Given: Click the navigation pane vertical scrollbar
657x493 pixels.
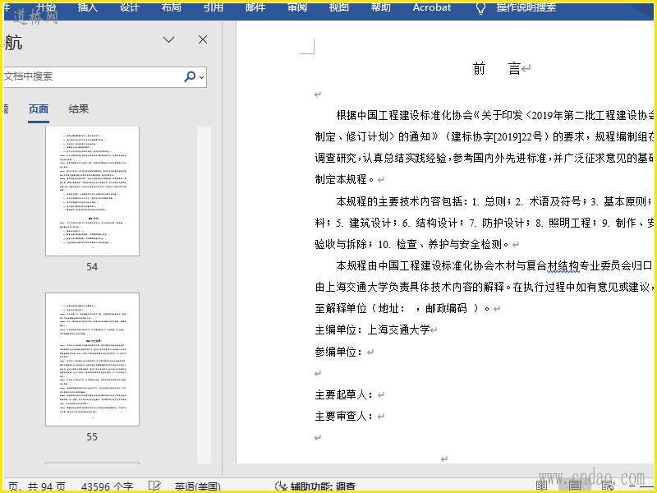Looking at the screenshot, I should (204, 295).
